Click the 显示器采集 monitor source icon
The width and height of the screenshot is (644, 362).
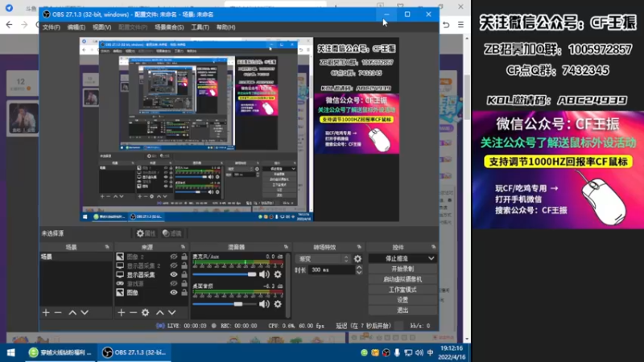120,274
